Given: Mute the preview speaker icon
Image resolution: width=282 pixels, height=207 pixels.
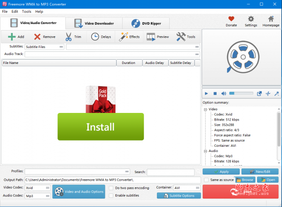Looking at the screenshot, I should point(224,94).
